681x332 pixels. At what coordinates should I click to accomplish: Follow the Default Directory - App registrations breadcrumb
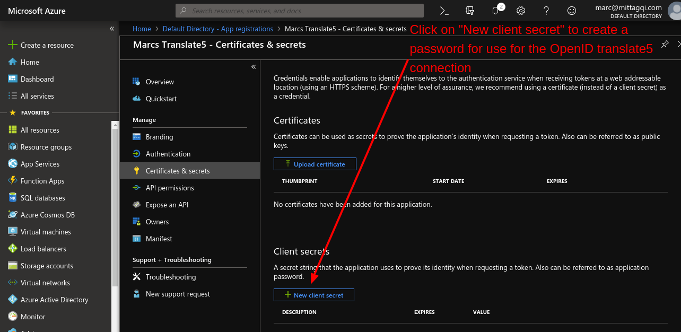pos(218,29)
